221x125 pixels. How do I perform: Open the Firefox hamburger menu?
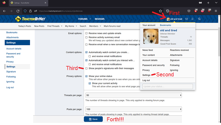(x=216, y=11)
